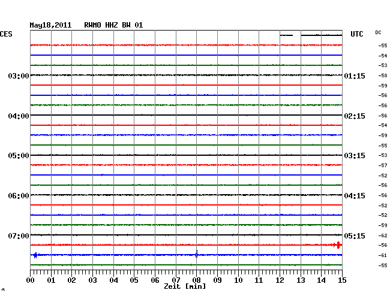Select the 04:15 UTC time label
This screenshot has width=390, height=296.
tap(355, 196)
